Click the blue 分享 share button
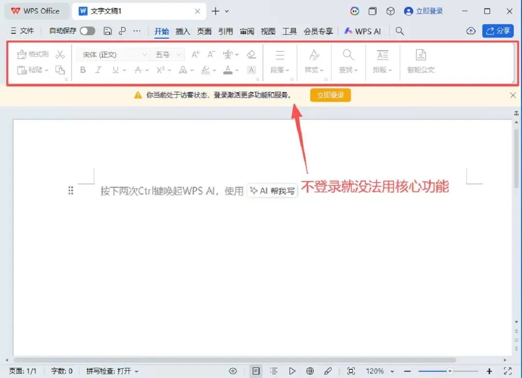Image resolution: width=522 pixels, height=378 pixels. pyautogui.click(x=498, y=31)
